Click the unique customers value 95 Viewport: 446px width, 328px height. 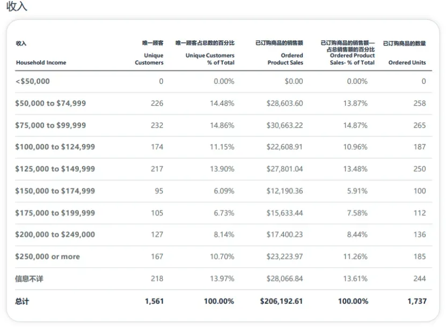click(159, 191)
